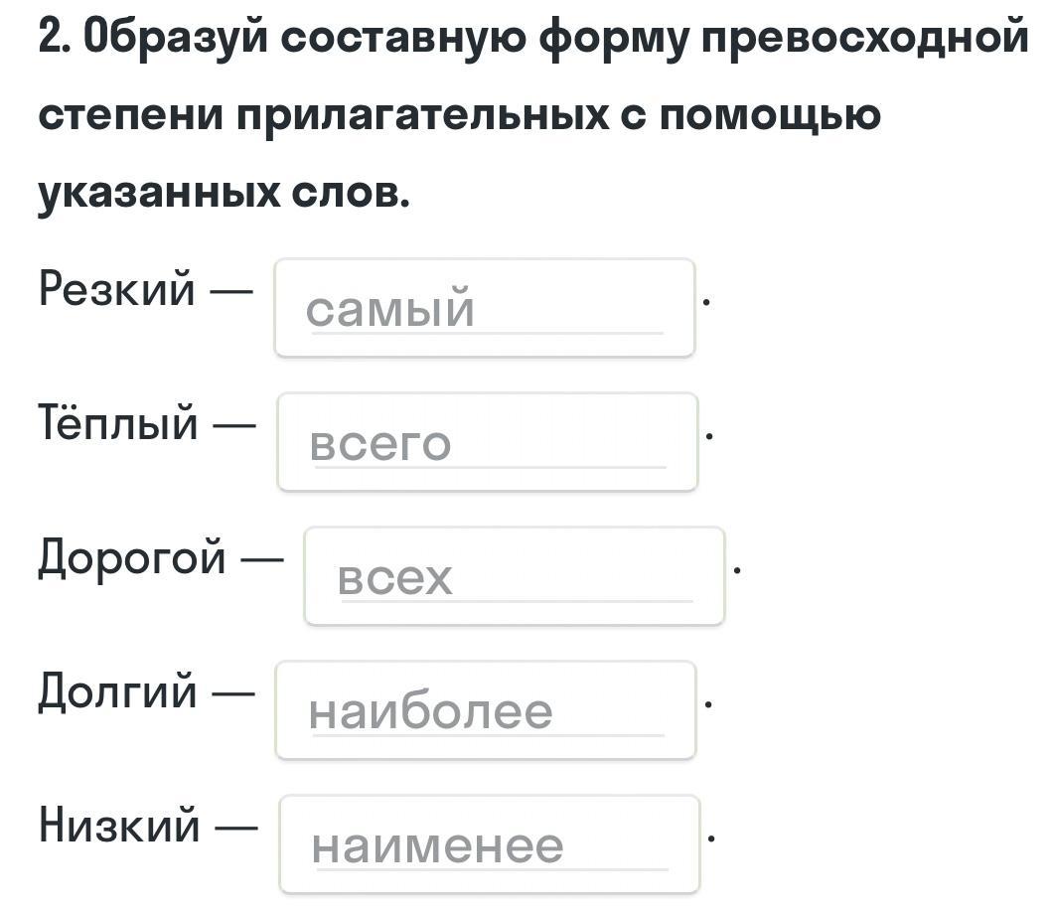The image size is (1052, 913).
Task: Focus the 'всего' answer field
Action: [x=488, y=442]
